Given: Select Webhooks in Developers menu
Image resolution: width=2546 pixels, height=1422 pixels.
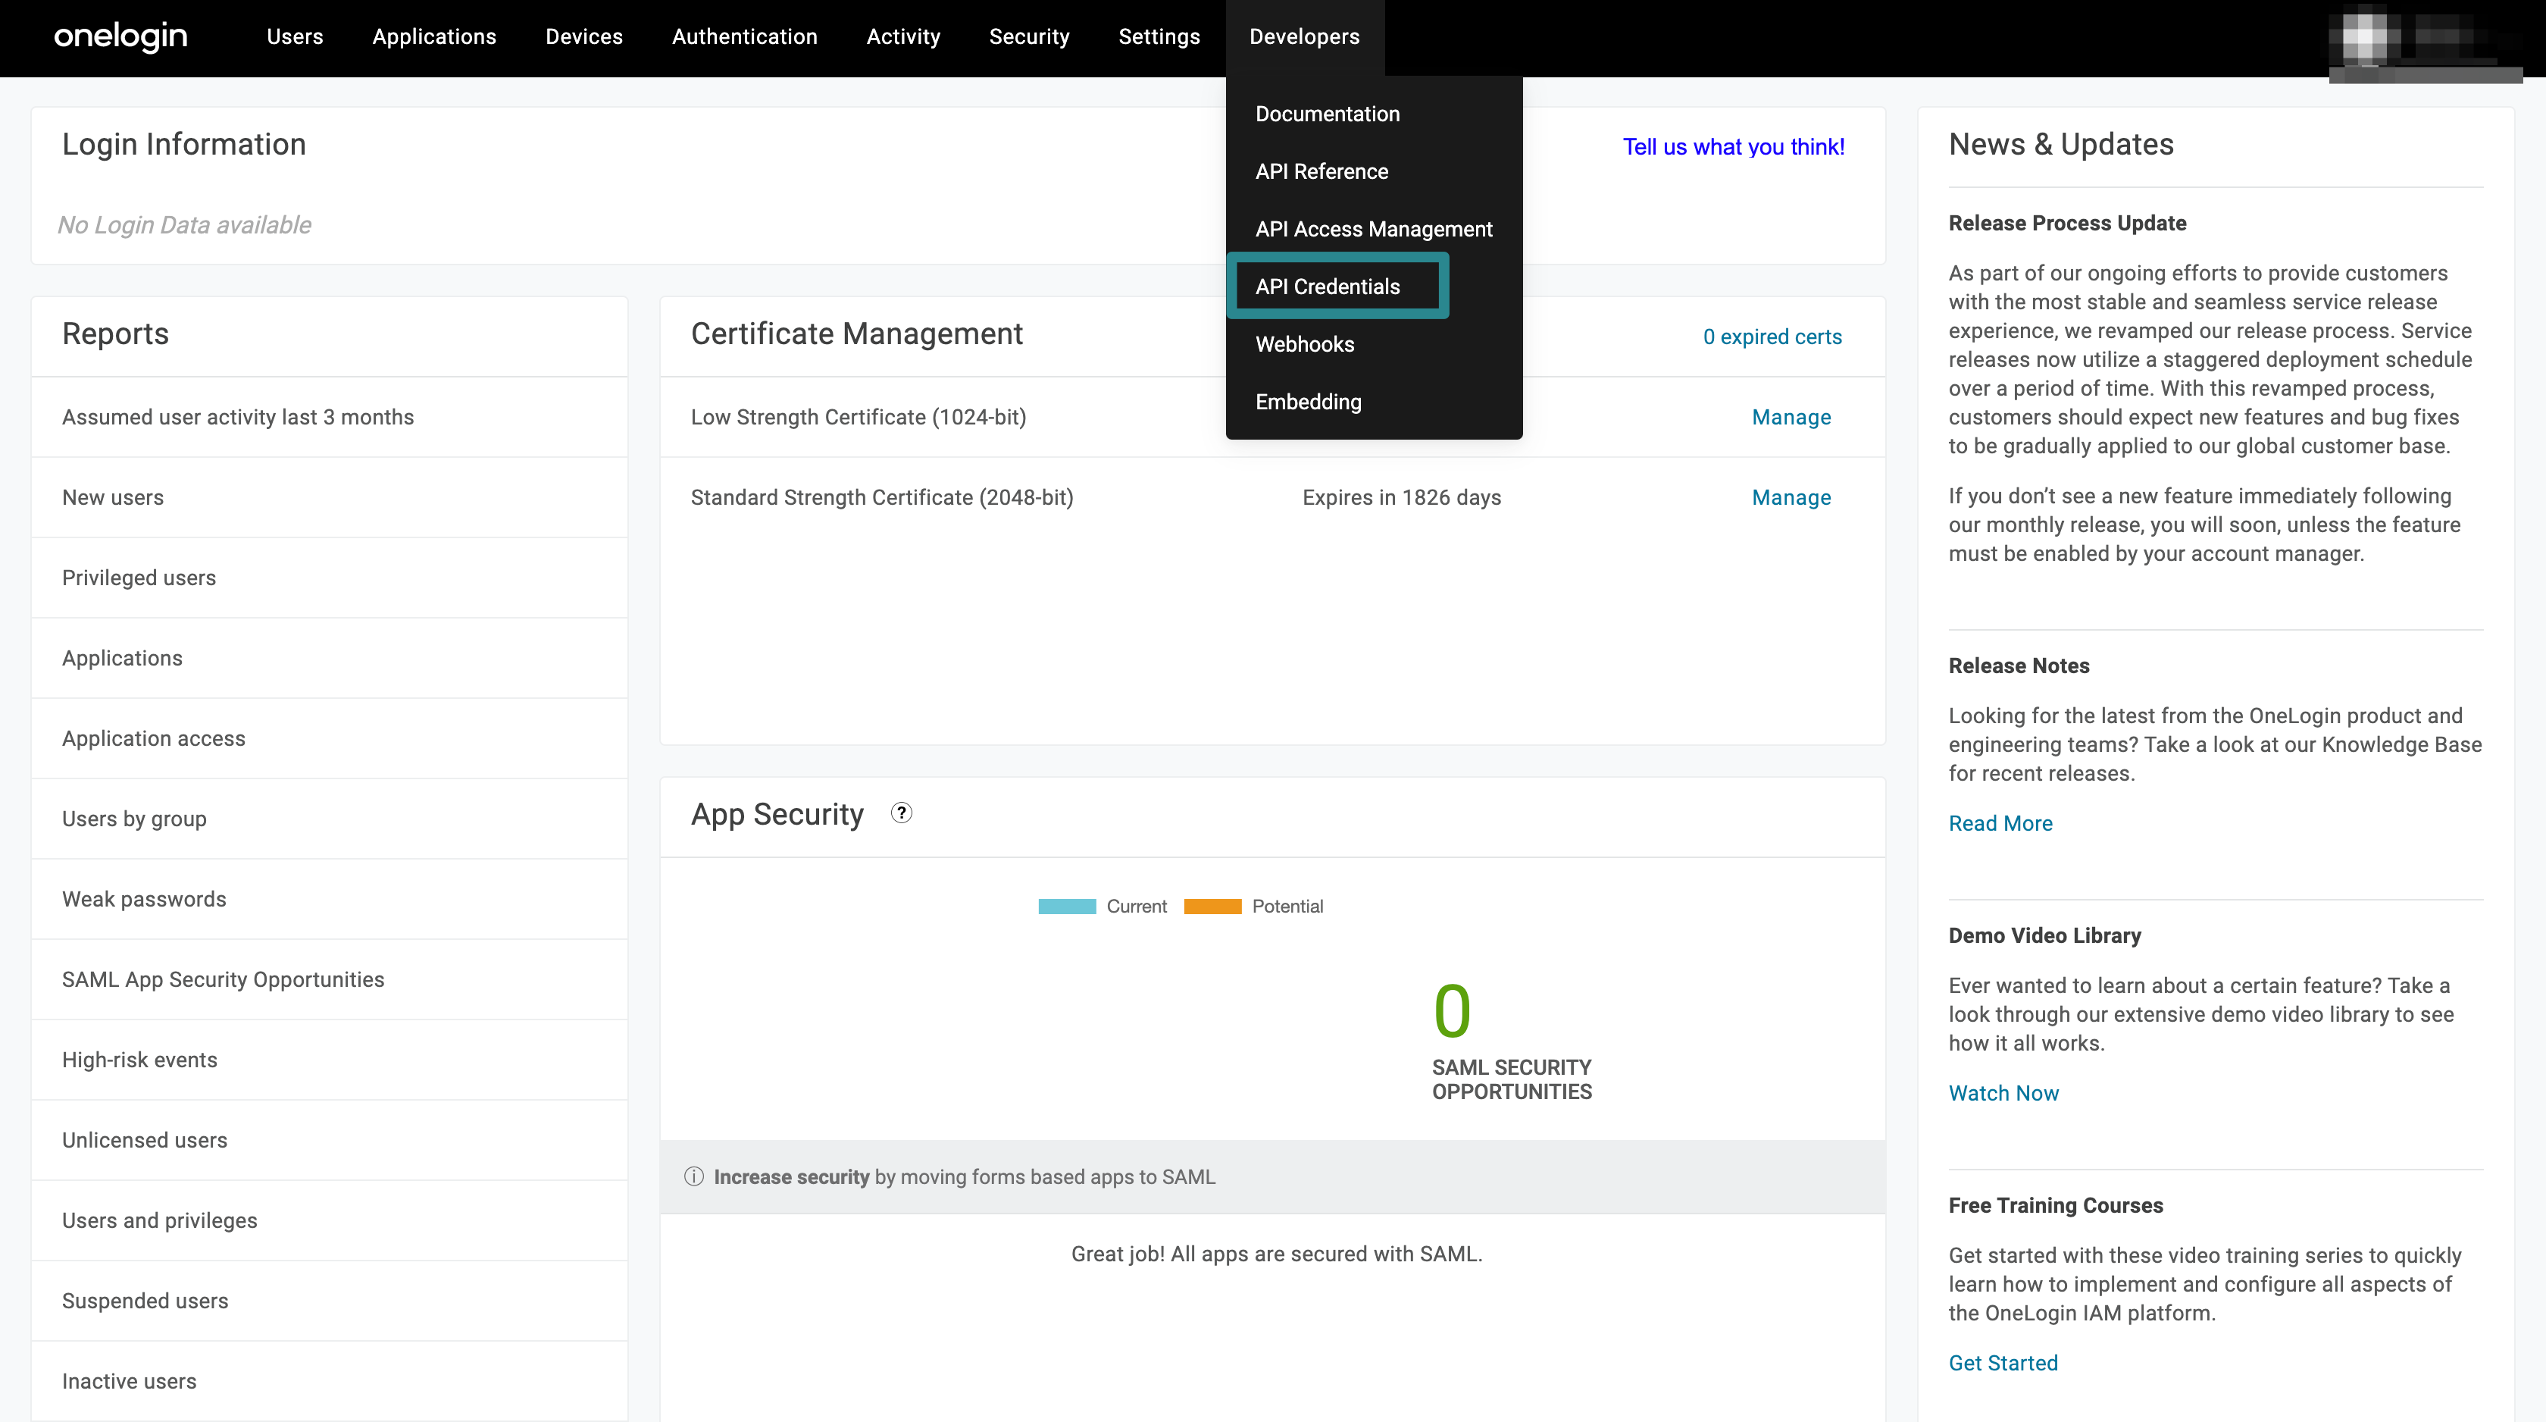Looking at the screenshot, I should click(1305, 344).
